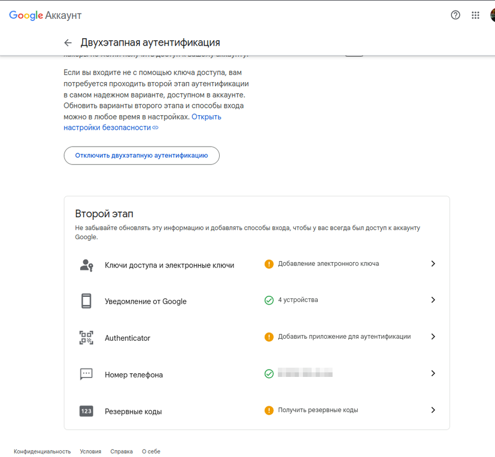Click the blurred phone number value
Screen dimensions: 495x457
(x=305, y=373)
